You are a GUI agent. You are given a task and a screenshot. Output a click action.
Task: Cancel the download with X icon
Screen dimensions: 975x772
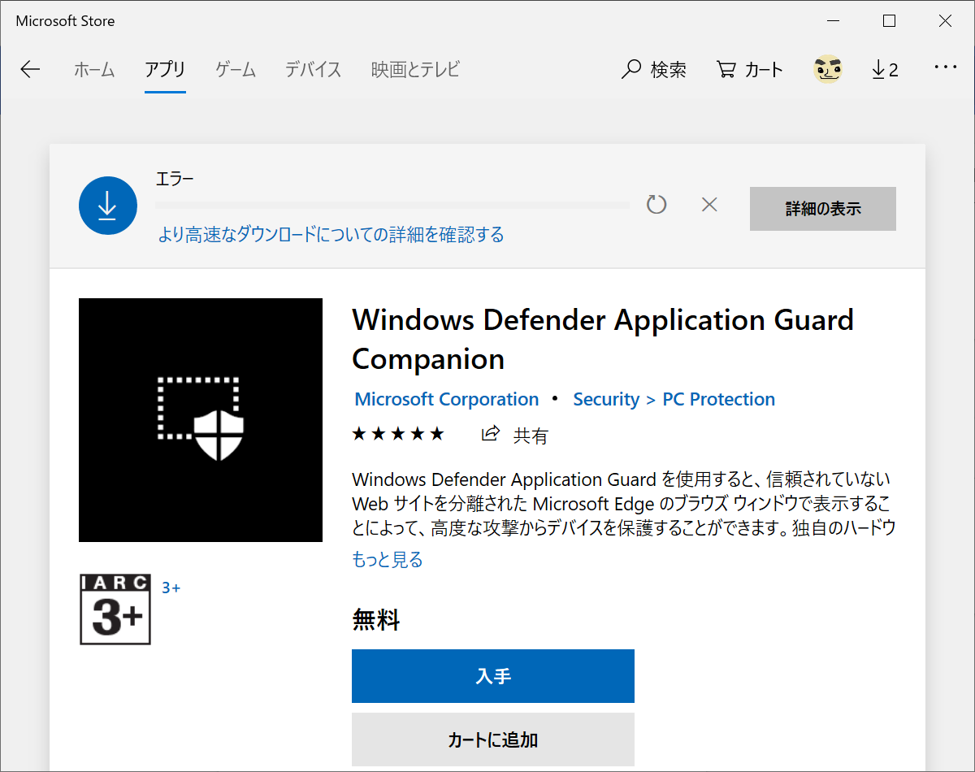point(709,205)
